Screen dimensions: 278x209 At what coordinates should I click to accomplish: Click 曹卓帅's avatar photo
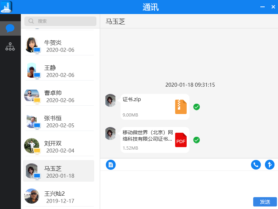point(32,95)
